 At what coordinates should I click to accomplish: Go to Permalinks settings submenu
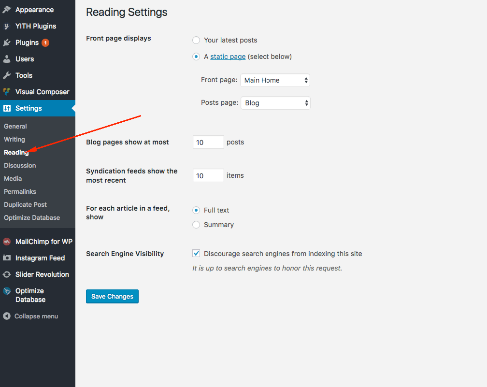pyautogui.click(x=20, y=192)
